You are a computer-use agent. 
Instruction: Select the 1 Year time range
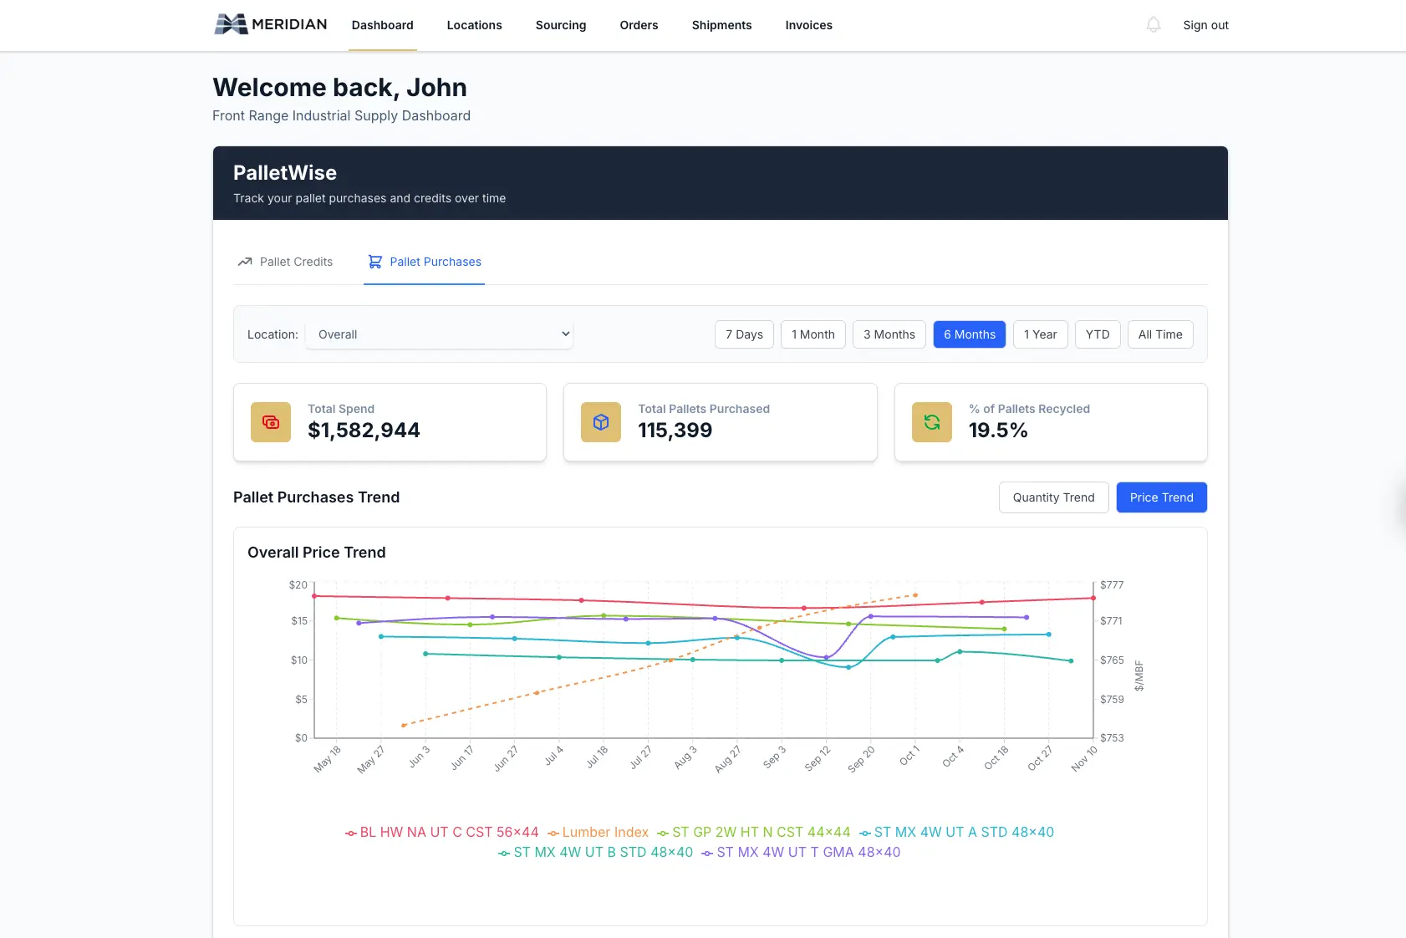1041,334
